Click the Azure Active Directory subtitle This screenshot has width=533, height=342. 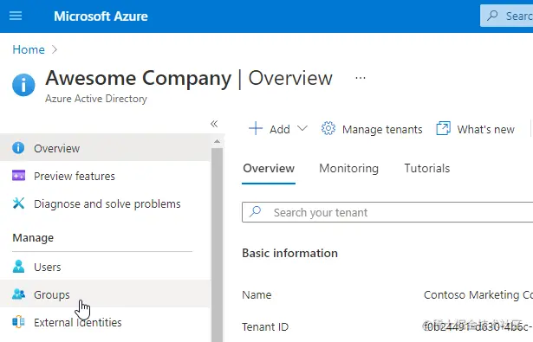pyautogui.click(x=96, y=99)
